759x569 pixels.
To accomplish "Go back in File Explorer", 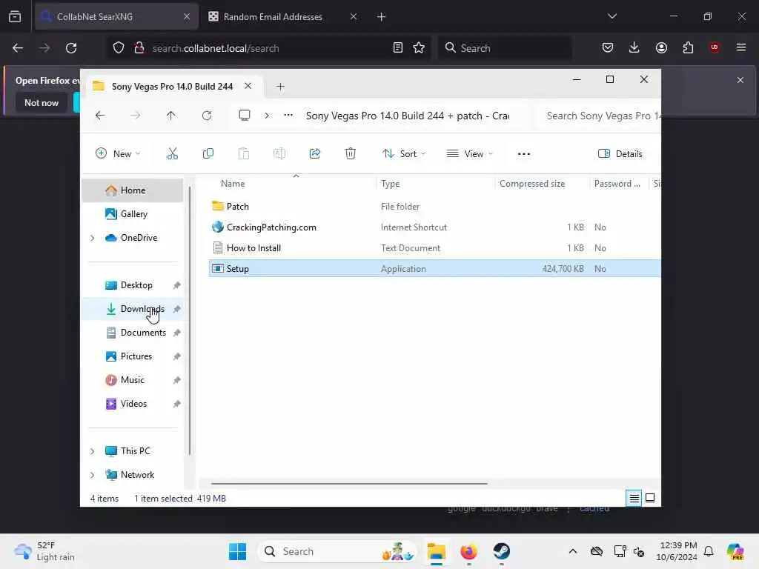I will tap(100, 116).
